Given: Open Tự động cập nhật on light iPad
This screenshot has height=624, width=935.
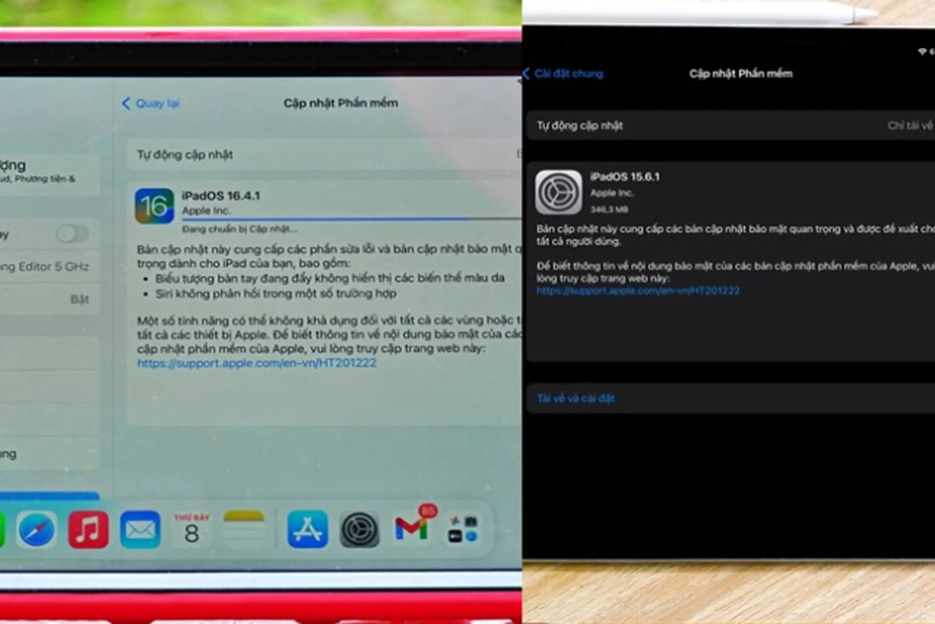Looking at the screenshot, I should (x=324, y=154).
